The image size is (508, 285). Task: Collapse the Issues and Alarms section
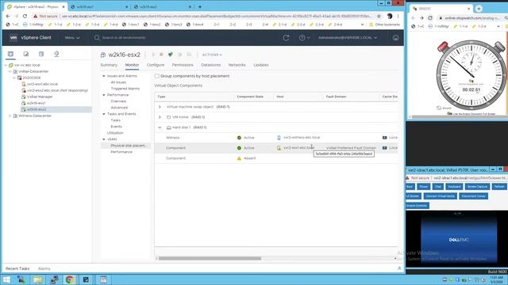click(x=104, y=76)
